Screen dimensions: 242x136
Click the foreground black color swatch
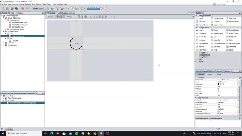(x=219, y=84)
